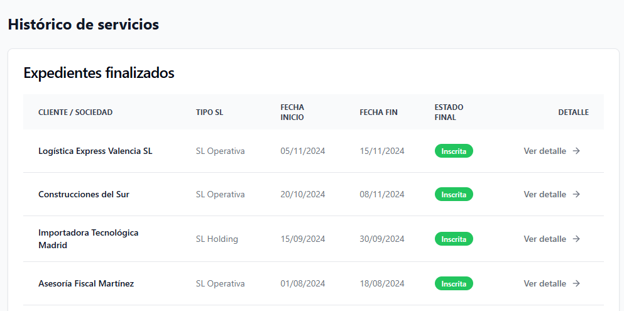Click the Estado Final column header
This screenshot has height=311, width=624.
449,112
